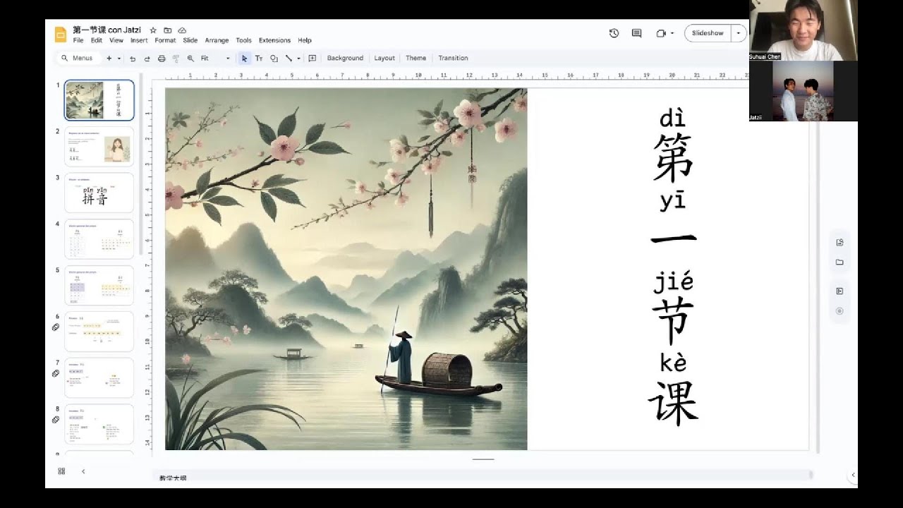Collapse the filmstrip with left chevron
Screen dimensions: 903x508
click(x=83, y=471)
